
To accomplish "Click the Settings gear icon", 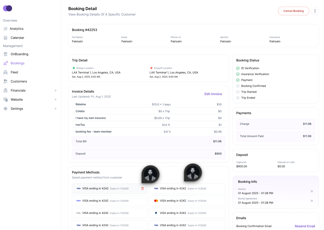I will pos(5,109).
